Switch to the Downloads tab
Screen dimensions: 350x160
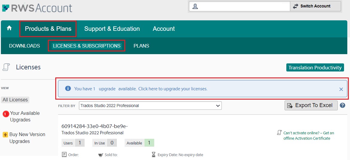(x=25, y=46)
